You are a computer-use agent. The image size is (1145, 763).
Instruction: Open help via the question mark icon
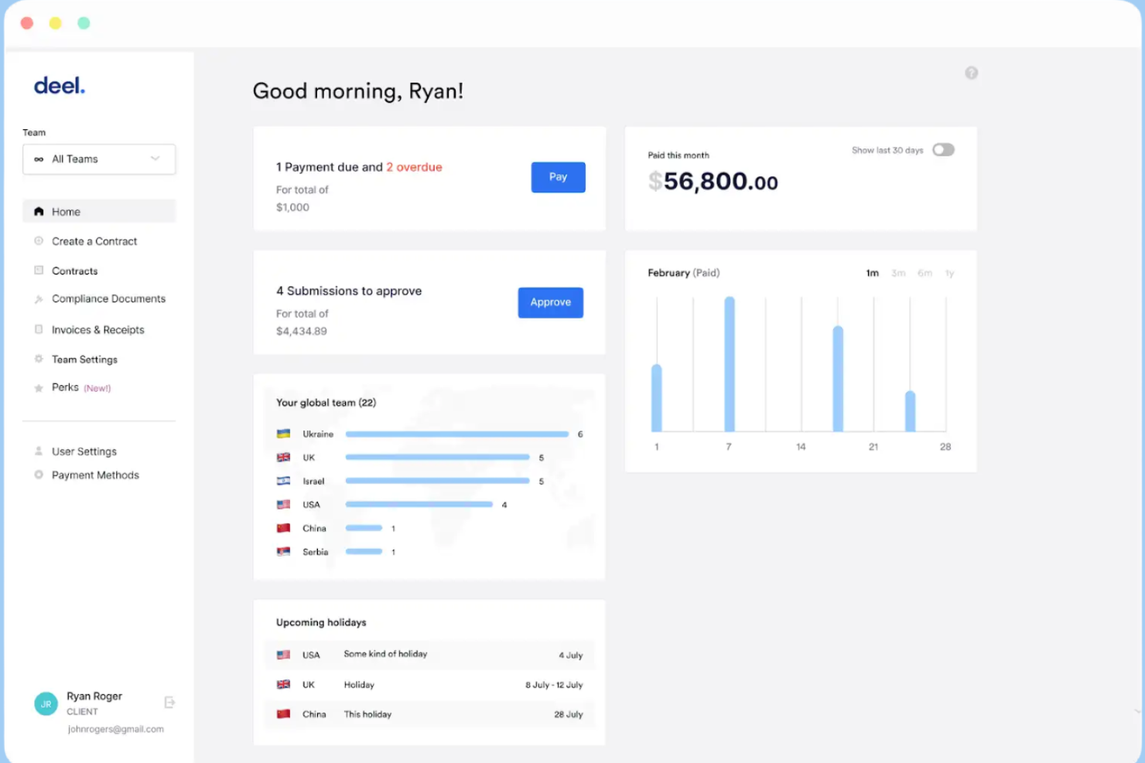tap(971, 73)
